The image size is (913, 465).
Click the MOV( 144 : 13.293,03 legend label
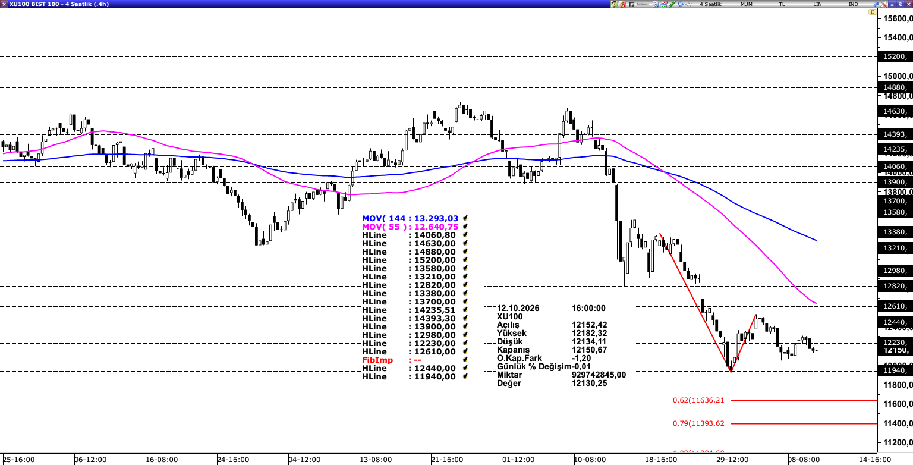pos(410,219)
